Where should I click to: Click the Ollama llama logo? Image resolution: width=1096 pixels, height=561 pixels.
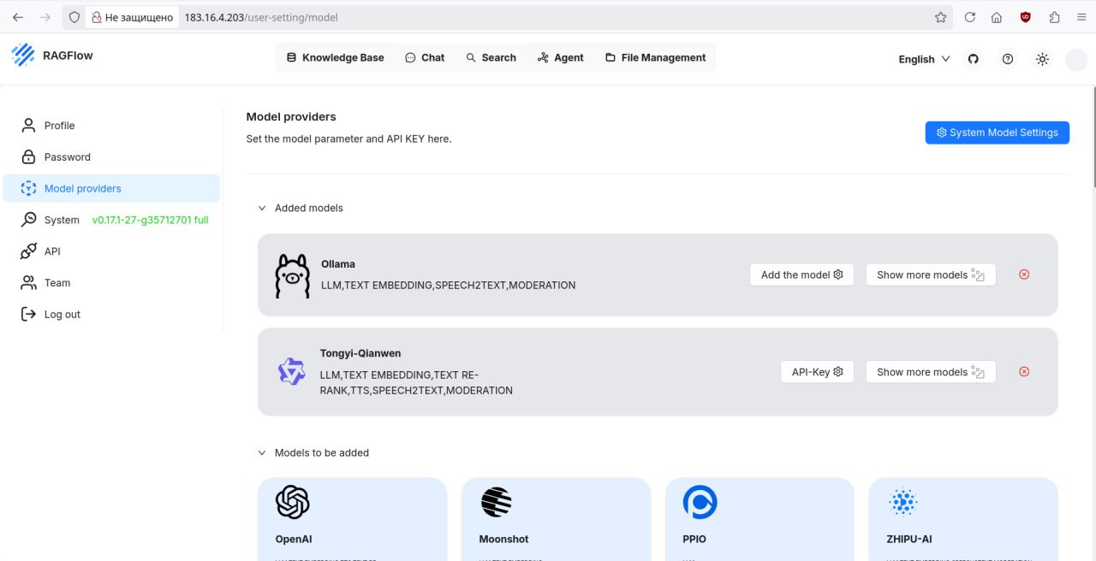pos(292,275)
